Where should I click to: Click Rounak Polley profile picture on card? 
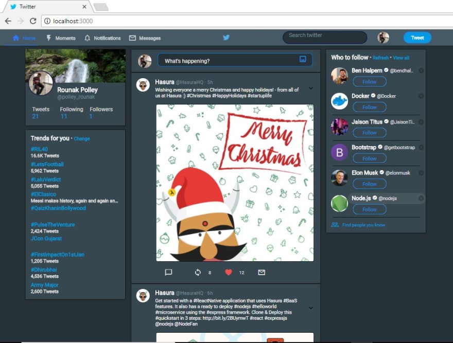(x=41, y=83)
